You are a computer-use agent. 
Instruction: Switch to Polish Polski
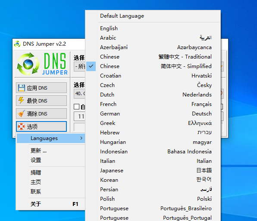(x=153, y=199)
